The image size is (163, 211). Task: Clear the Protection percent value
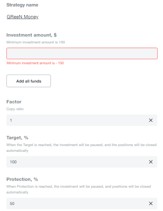150,203
